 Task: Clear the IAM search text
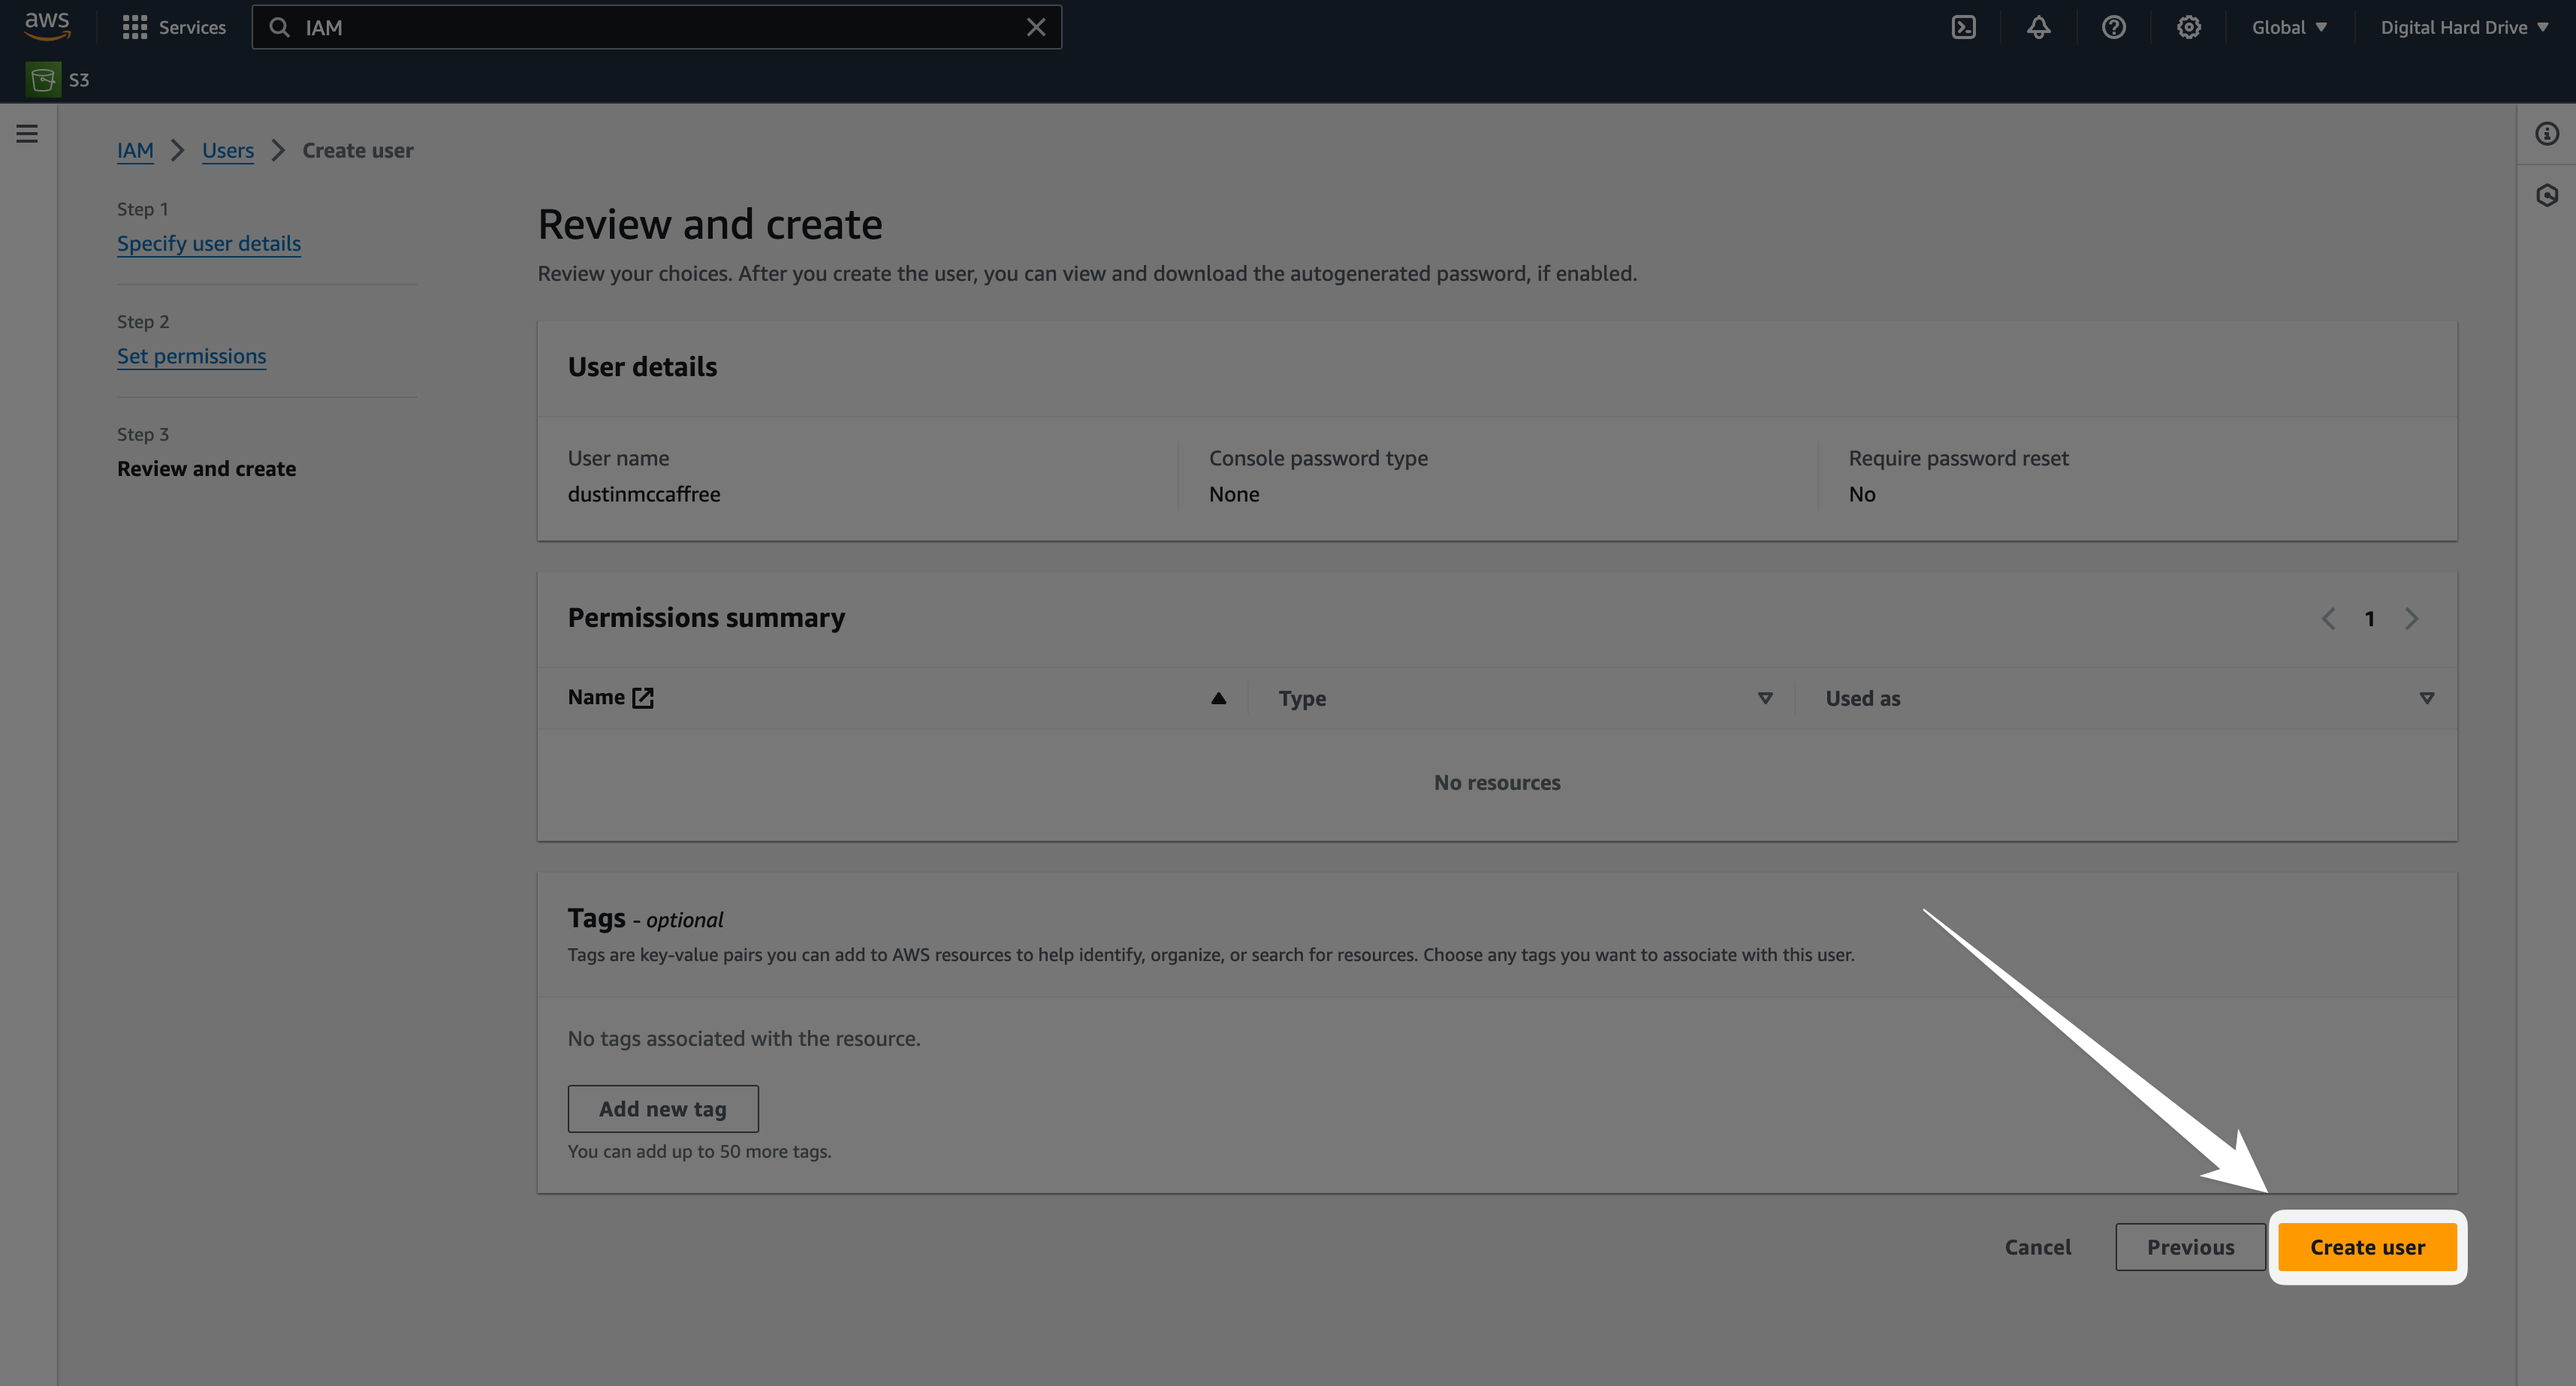[1035, 27]
